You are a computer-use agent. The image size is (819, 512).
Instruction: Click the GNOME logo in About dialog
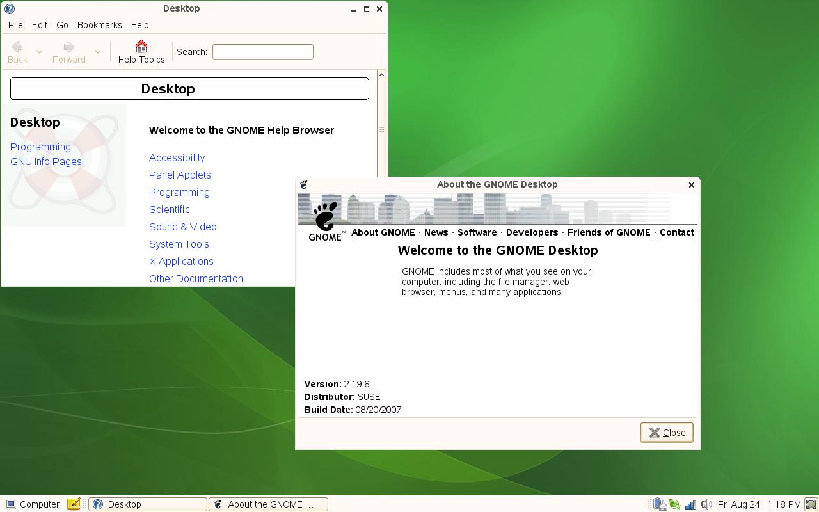pos(326,221)
